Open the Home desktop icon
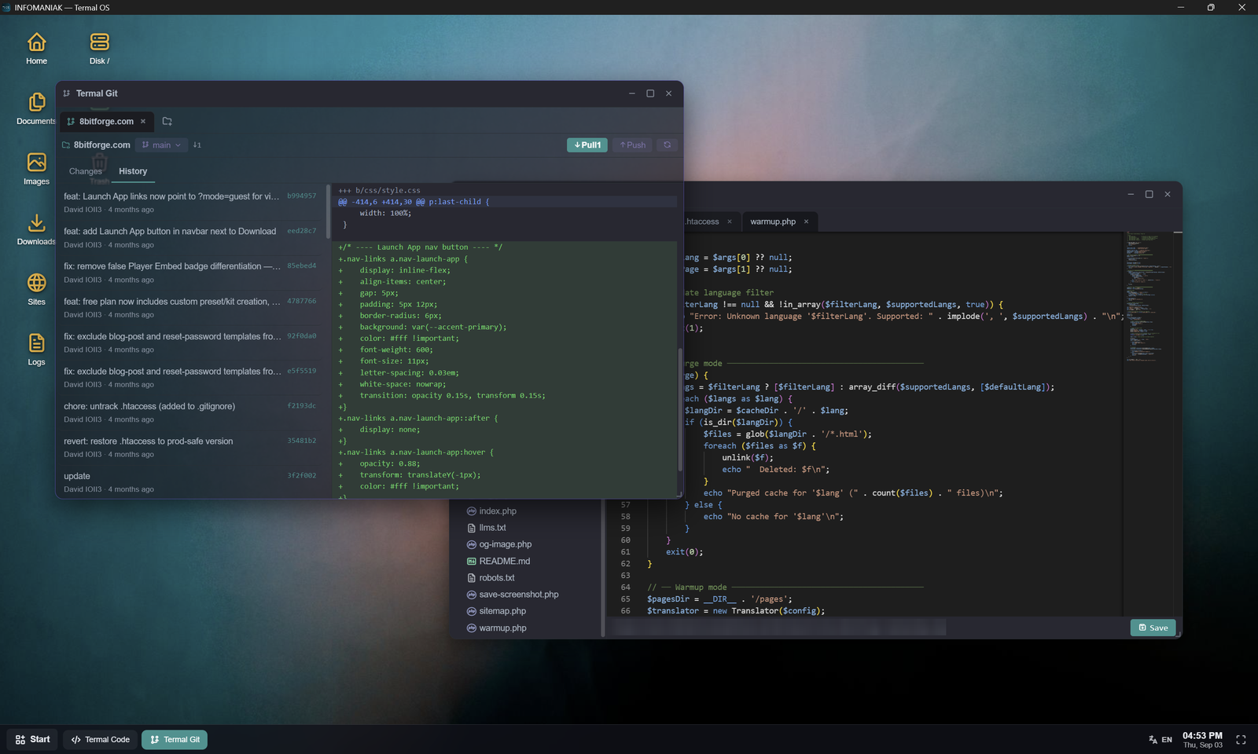Viewport: 1258px width, 754px height. [36, 48]
